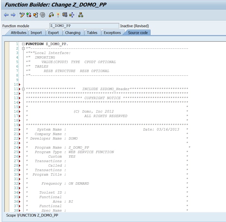Switch to the Changing tab
The width and height of the screenshot is (226, 222).
tap(73, 33)
